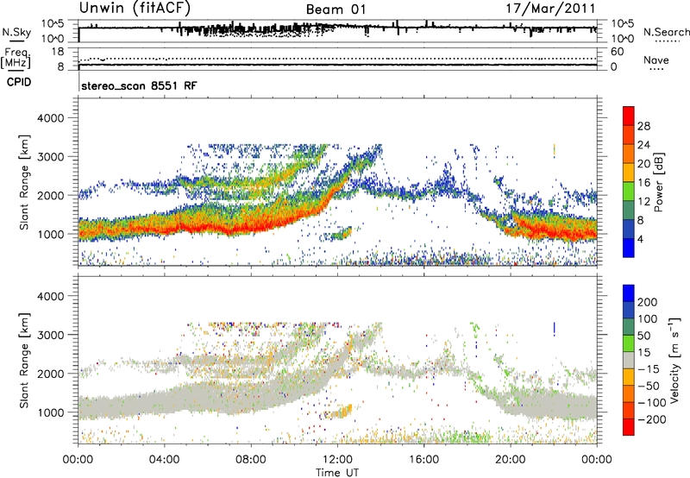Viewport: 690px width, 478px height.
Task: Click the '04:00' time tick label
Action: (x=165, y=460)
